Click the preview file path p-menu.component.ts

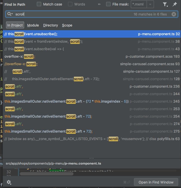pos(53,164)
